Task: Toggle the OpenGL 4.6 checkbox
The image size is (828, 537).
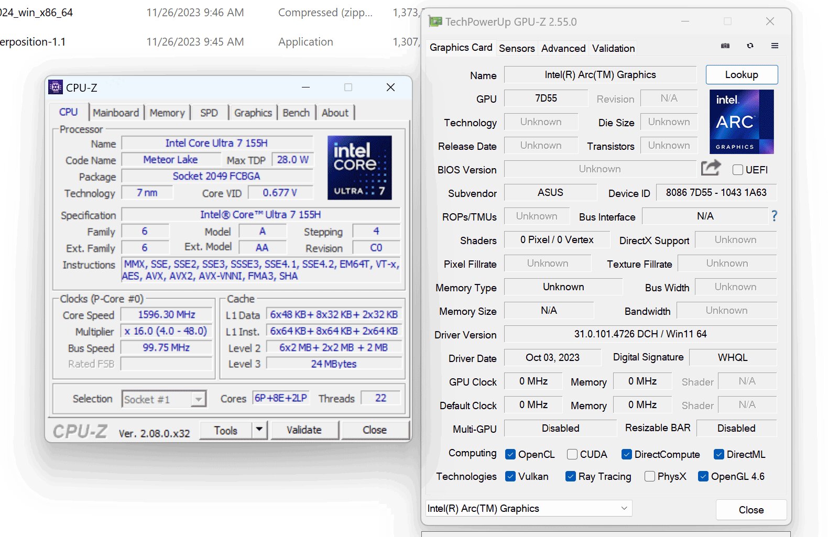Action: tap(703, 476)
